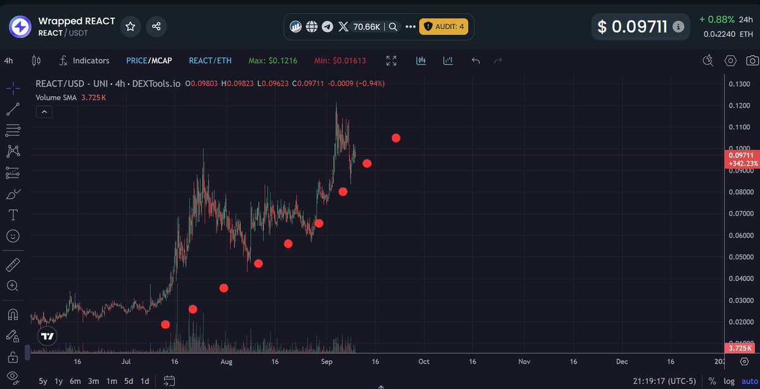
Task: Open the AUDIT: 4 badge
Action: click(444, 27)
